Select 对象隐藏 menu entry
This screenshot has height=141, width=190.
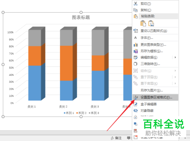[147, 111]
